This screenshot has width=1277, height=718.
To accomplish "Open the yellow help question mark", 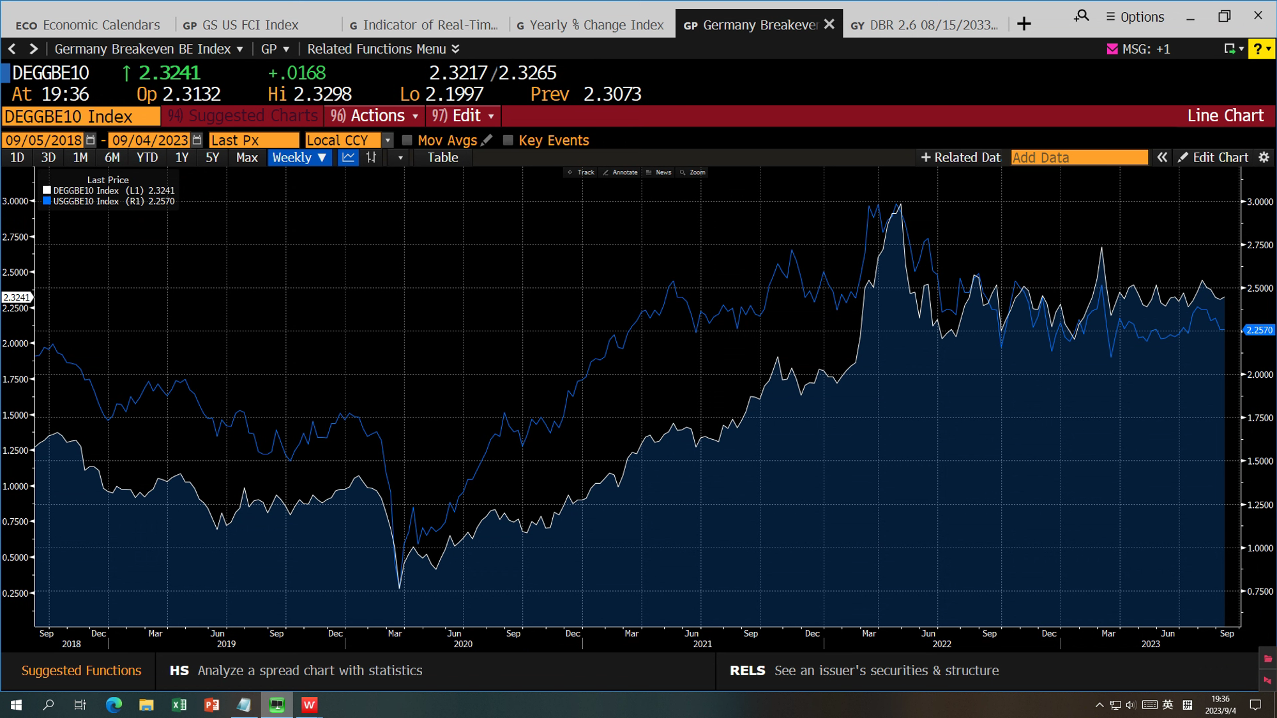I will tap(1258, 49).
